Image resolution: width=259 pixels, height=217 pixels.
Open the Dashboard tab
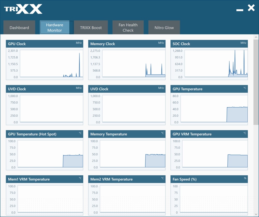(x=19, y=27)
